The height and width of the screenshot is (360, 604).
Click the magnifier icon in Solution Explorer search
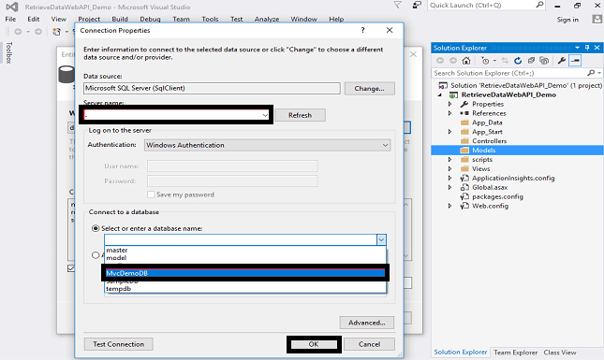point(591,73)
